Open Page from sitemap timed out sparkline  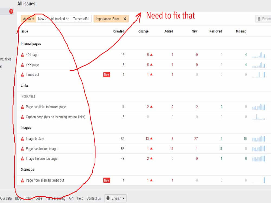[x=259, y=180]
